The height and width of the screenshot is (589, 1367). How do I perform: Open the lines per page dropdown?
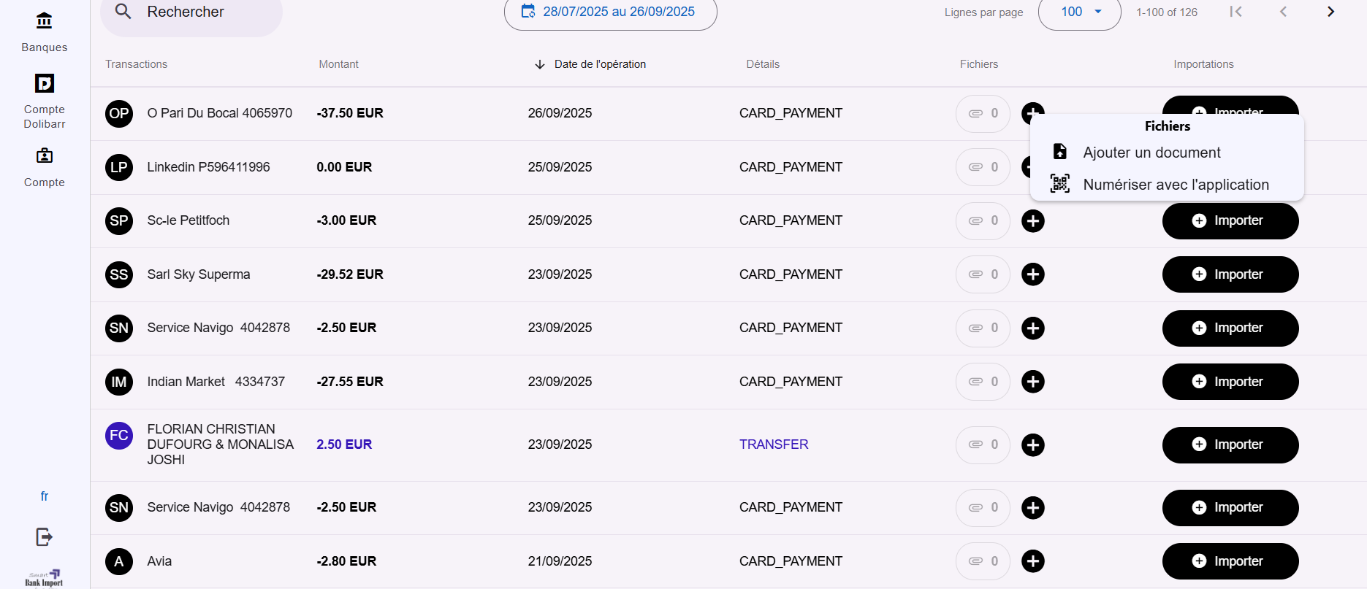1079,12
